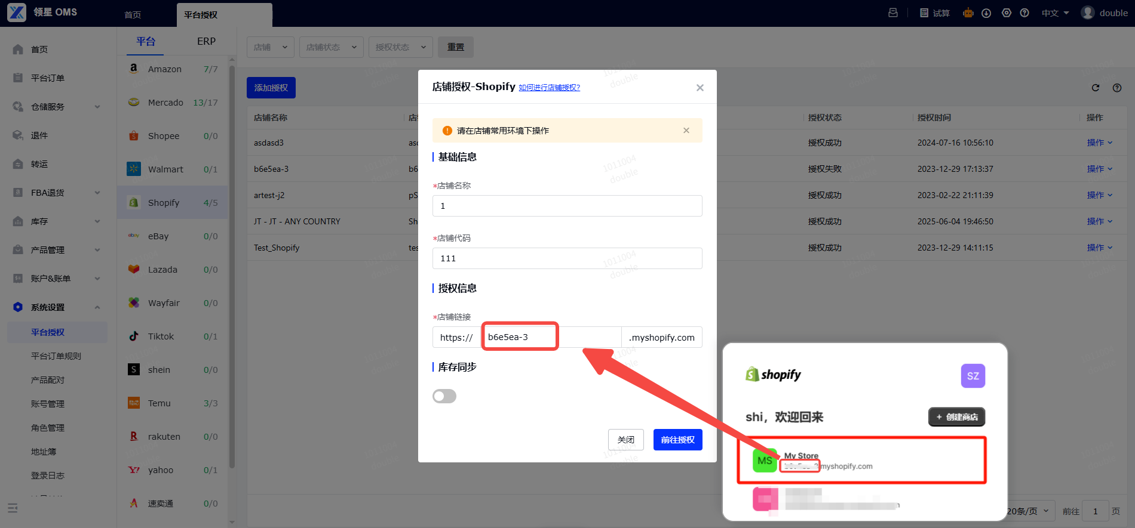The height and width of the screenshot is (528, 1135).
Task: Click the 前往授权 button
Action: (677, 440)
